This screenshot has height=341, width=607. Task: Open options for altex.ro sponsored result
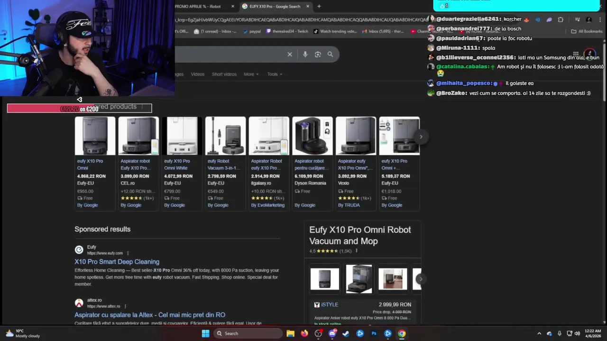[125, 306]
